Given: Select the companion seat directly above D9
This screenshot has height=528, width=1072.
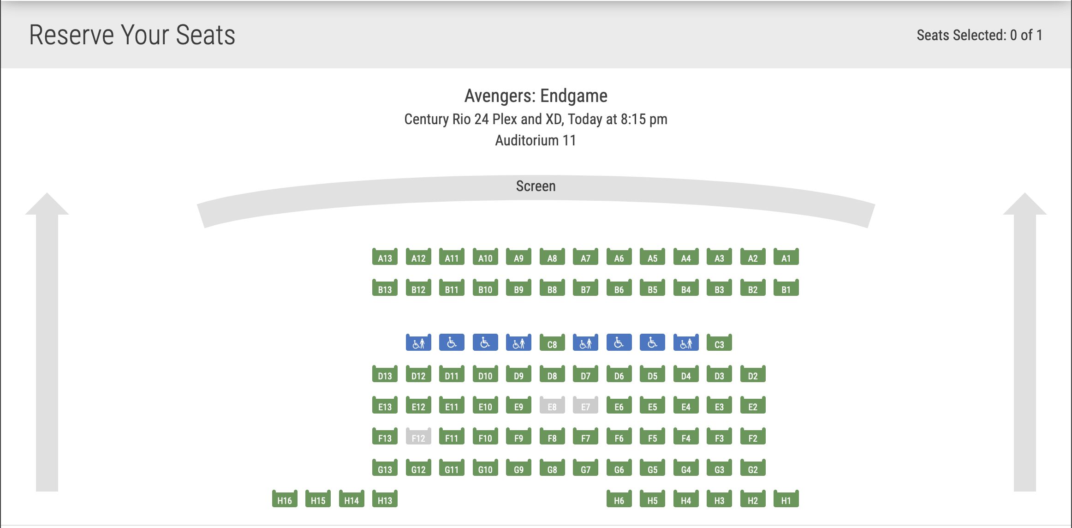Looking at the screenshot, I should [x=518, y=343].
